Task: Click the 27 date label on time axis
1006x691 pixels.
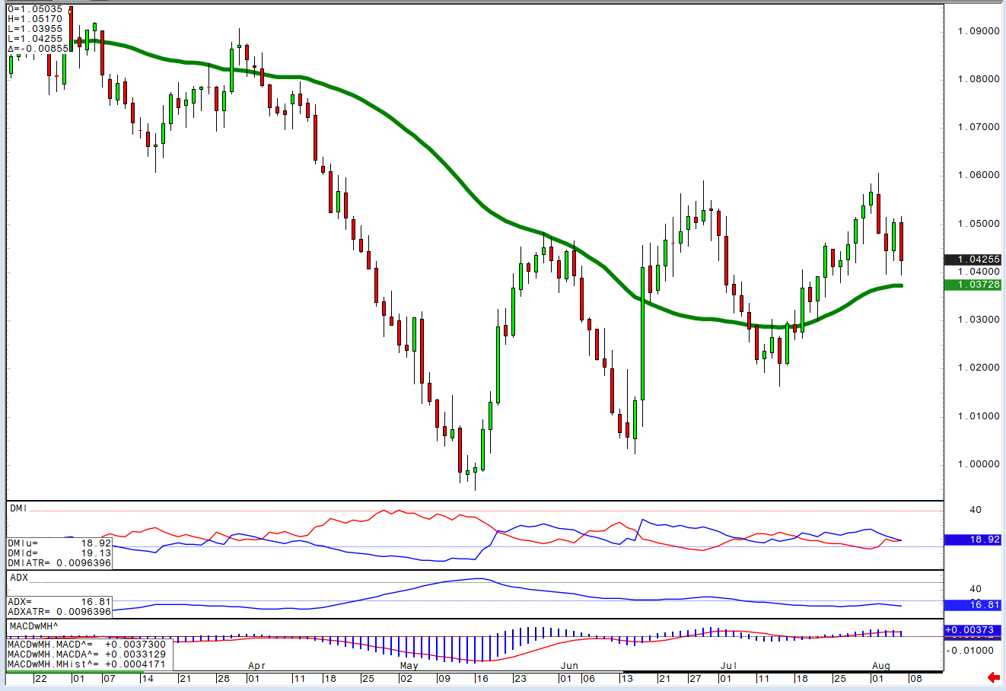Action: pos(696,677)
